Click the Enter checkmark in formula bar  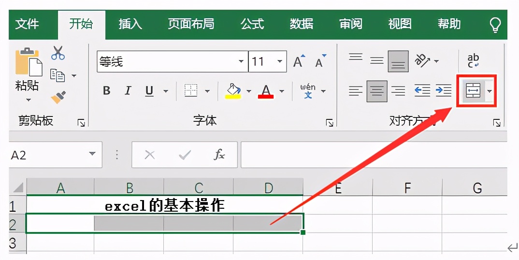185,155
